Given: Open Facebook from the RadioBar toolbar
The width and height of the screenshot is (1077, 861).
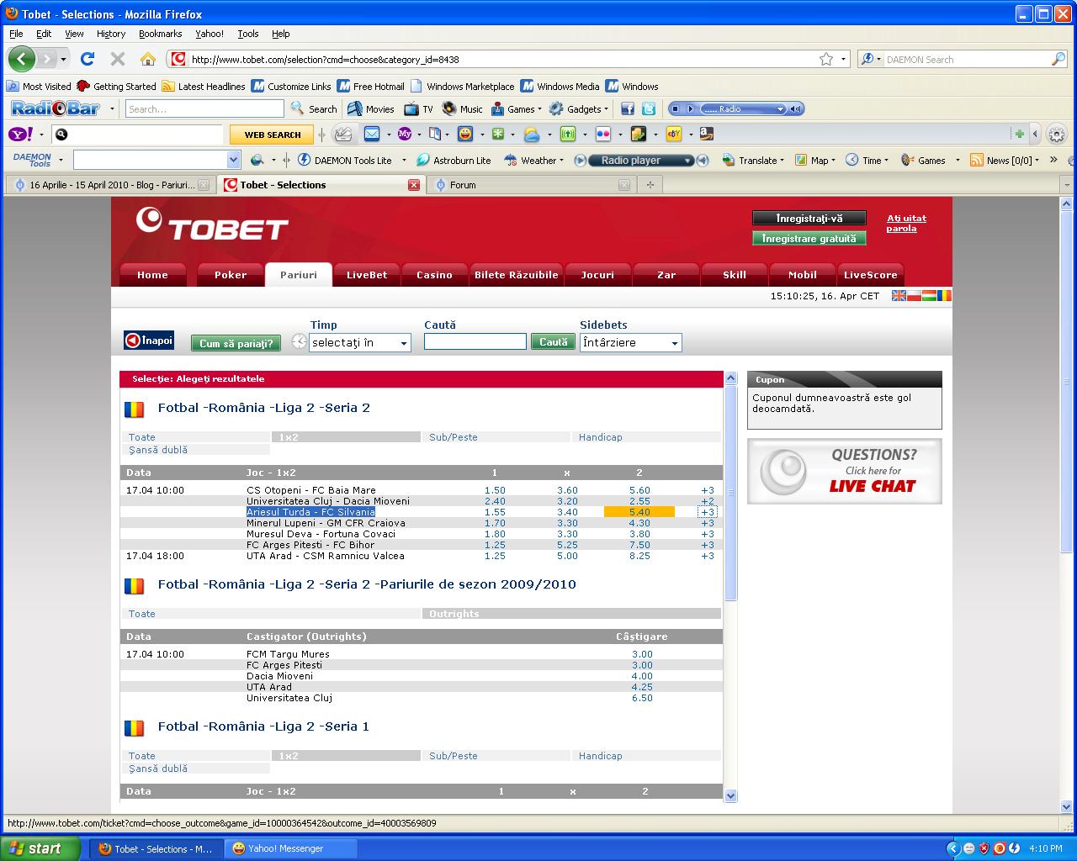Looking at the screenshot, I should pos(628,108).
